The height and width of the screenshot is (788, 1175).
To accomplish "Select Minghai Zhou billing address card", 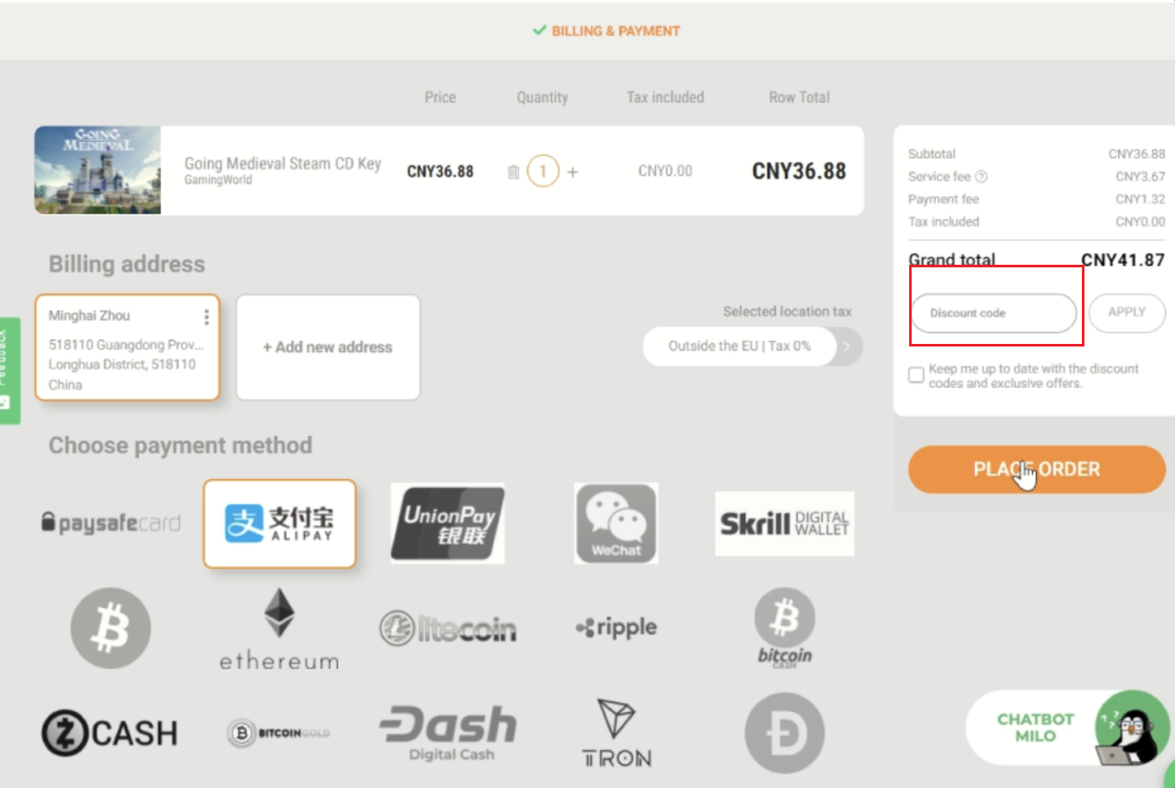I will click(x=127, y=347).
